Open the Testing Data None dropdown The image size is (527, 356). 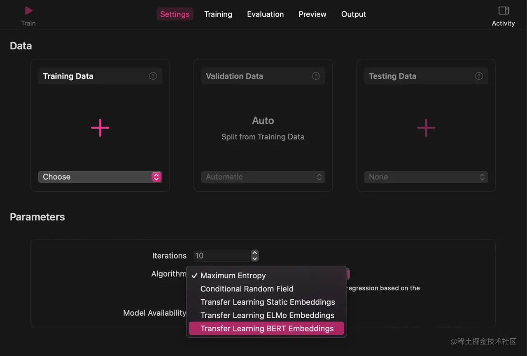pos(426,177)
